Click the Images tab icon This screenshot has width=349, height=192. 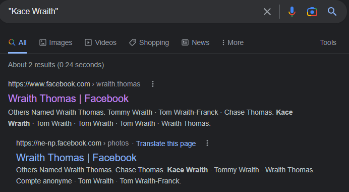(x=43, y=42)
